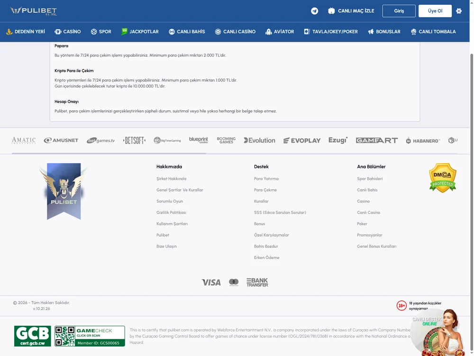Open the Şirket Hakkında footer link
Screen dimensions: 474x356
point(172,179)
